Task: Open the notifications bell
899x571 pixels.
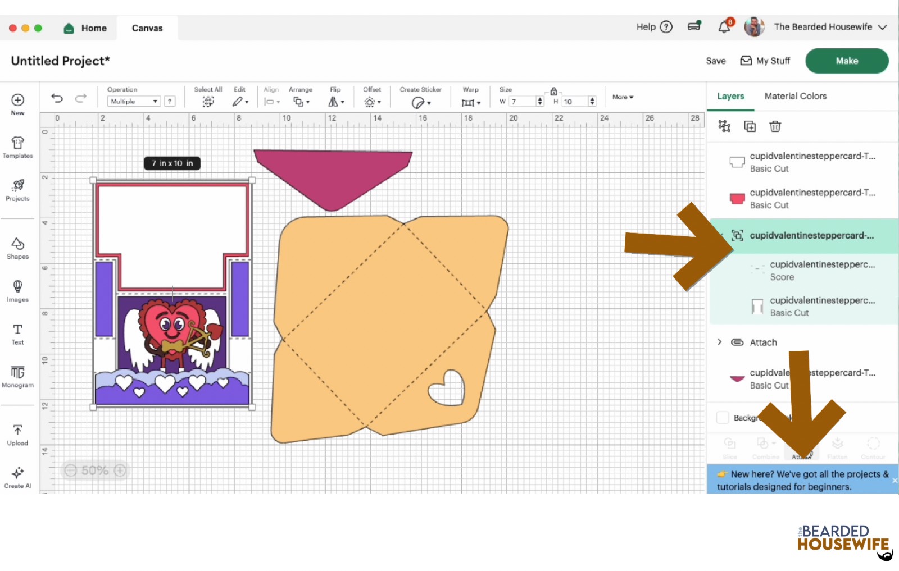Action: [724, 27]
